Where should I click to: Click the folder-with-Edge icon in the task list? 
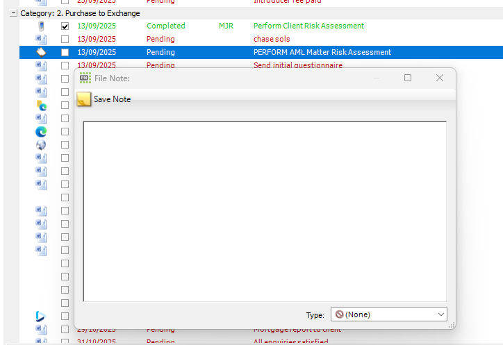[x=42, y=106]
